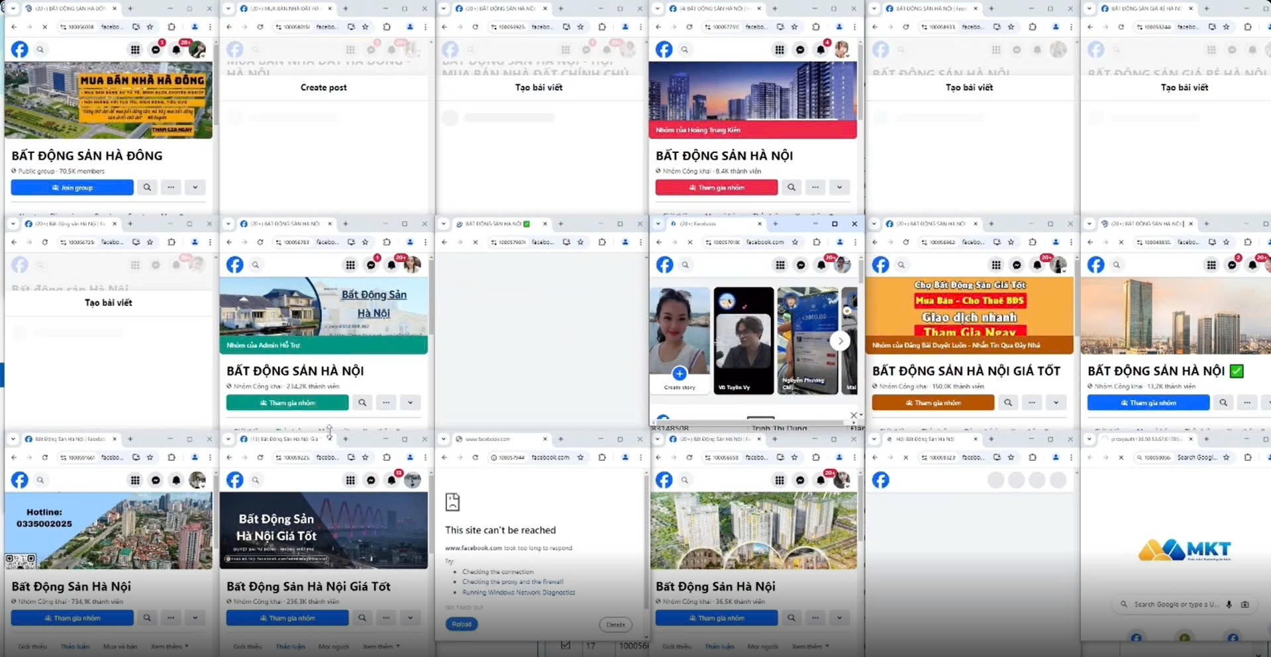The height and width of the screenshot is (657, 1271).
Task: Open Võ Tuyền Vy story thumbnail
Action: click(743, 340)
